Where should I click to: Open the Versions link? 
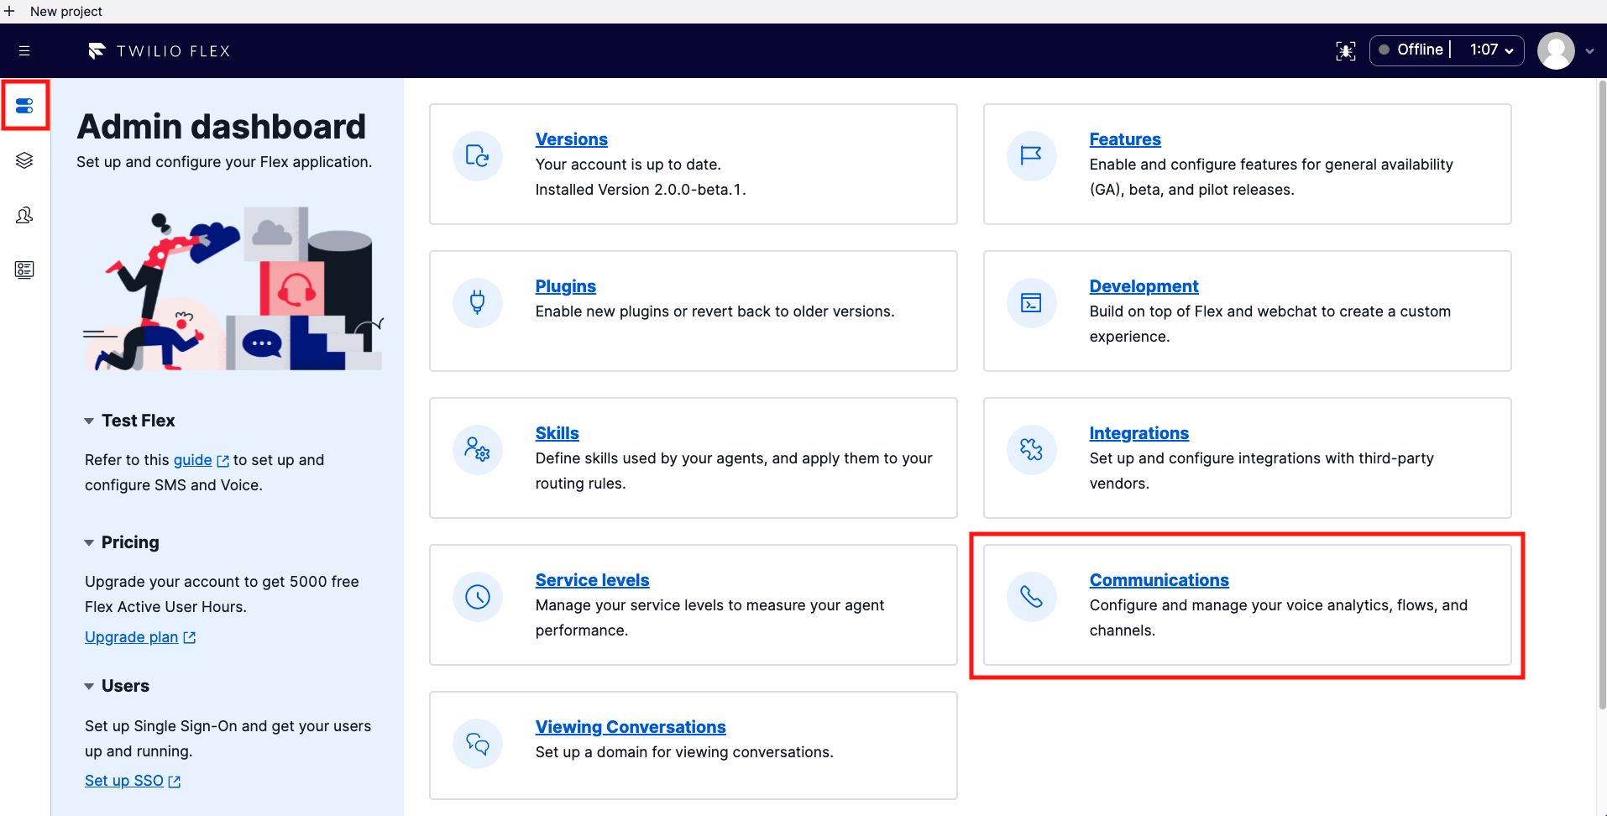(572, 139)
